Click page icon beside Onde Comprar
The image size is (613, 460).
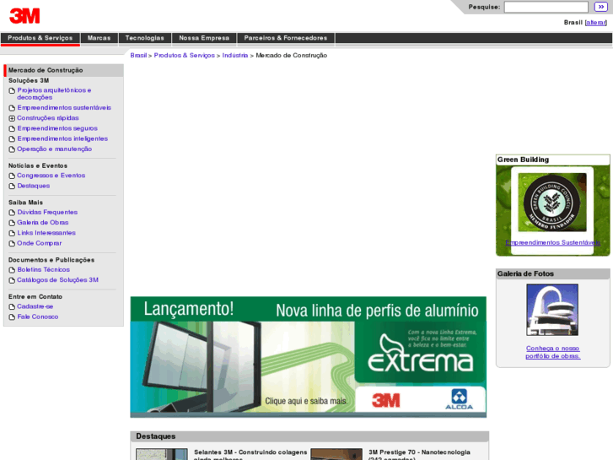[x=12, y=244]
